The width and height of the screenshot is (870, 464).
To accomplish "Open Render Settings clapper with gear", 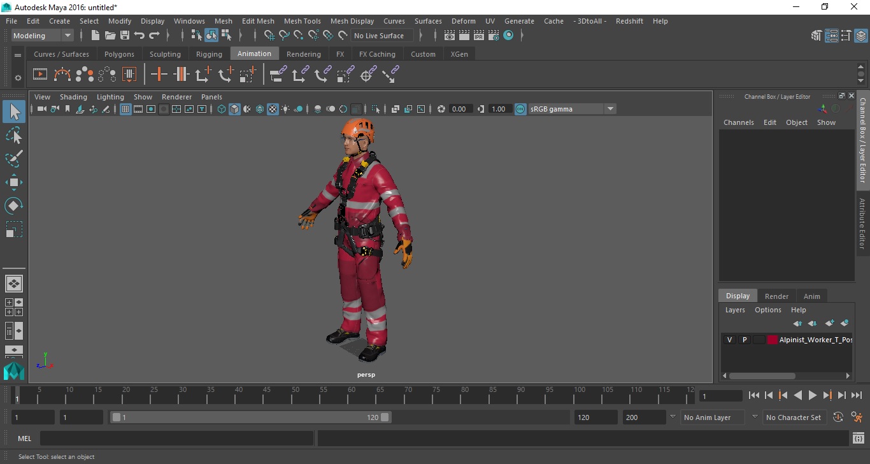I will [494, 36].
